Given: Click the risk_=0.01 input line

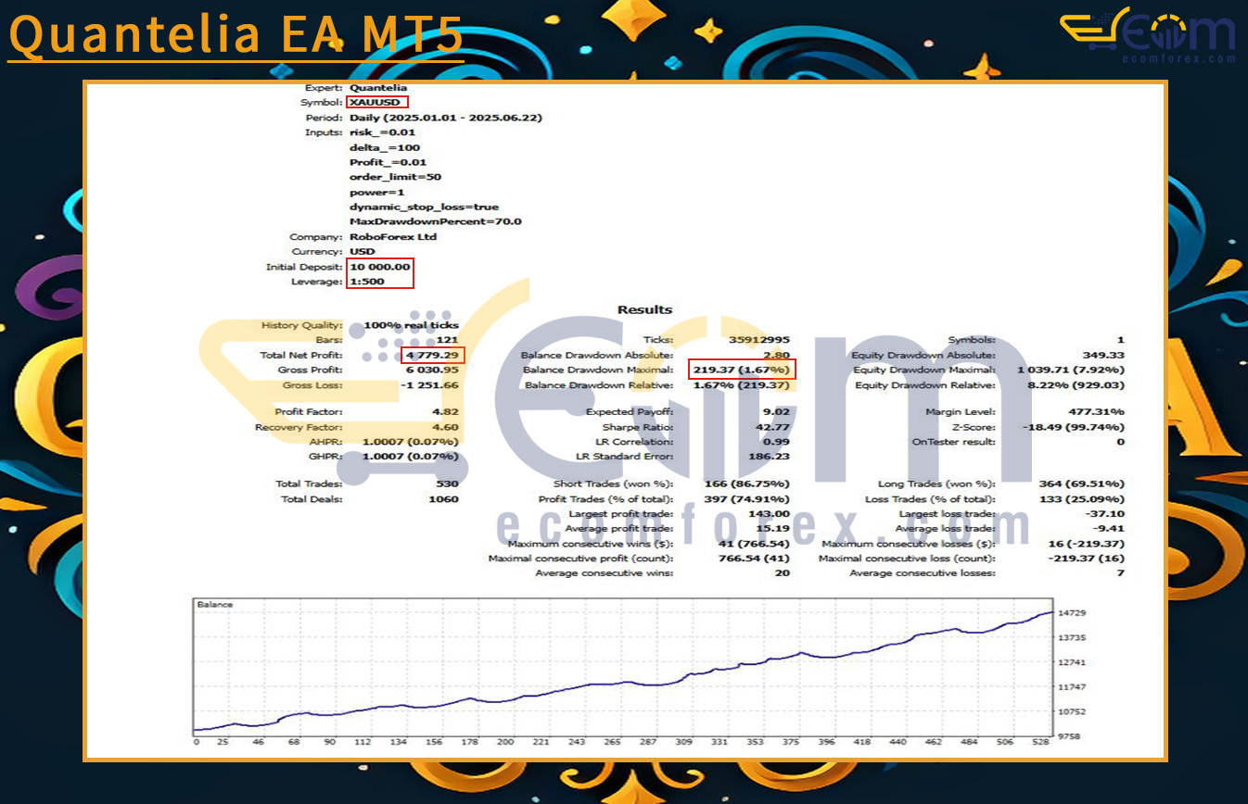Looking at the screenshot, I should pyautogui.click(x=382, y=132).
